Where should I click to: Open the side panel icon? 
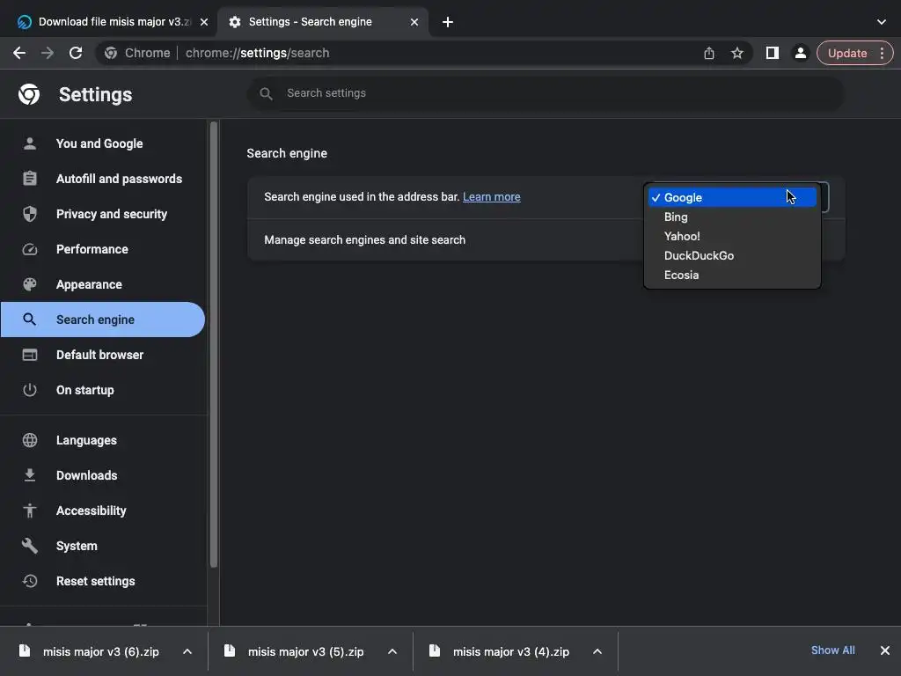(x=772, y=53)
